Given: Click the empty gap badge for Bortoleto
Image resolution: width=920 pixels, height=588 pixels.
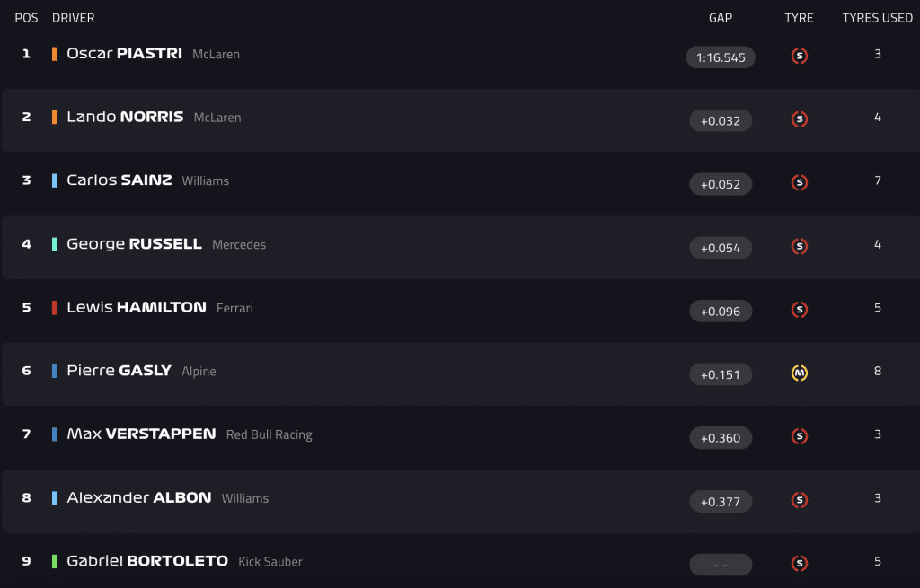Looking at the screenshot, I should [721, 565].
